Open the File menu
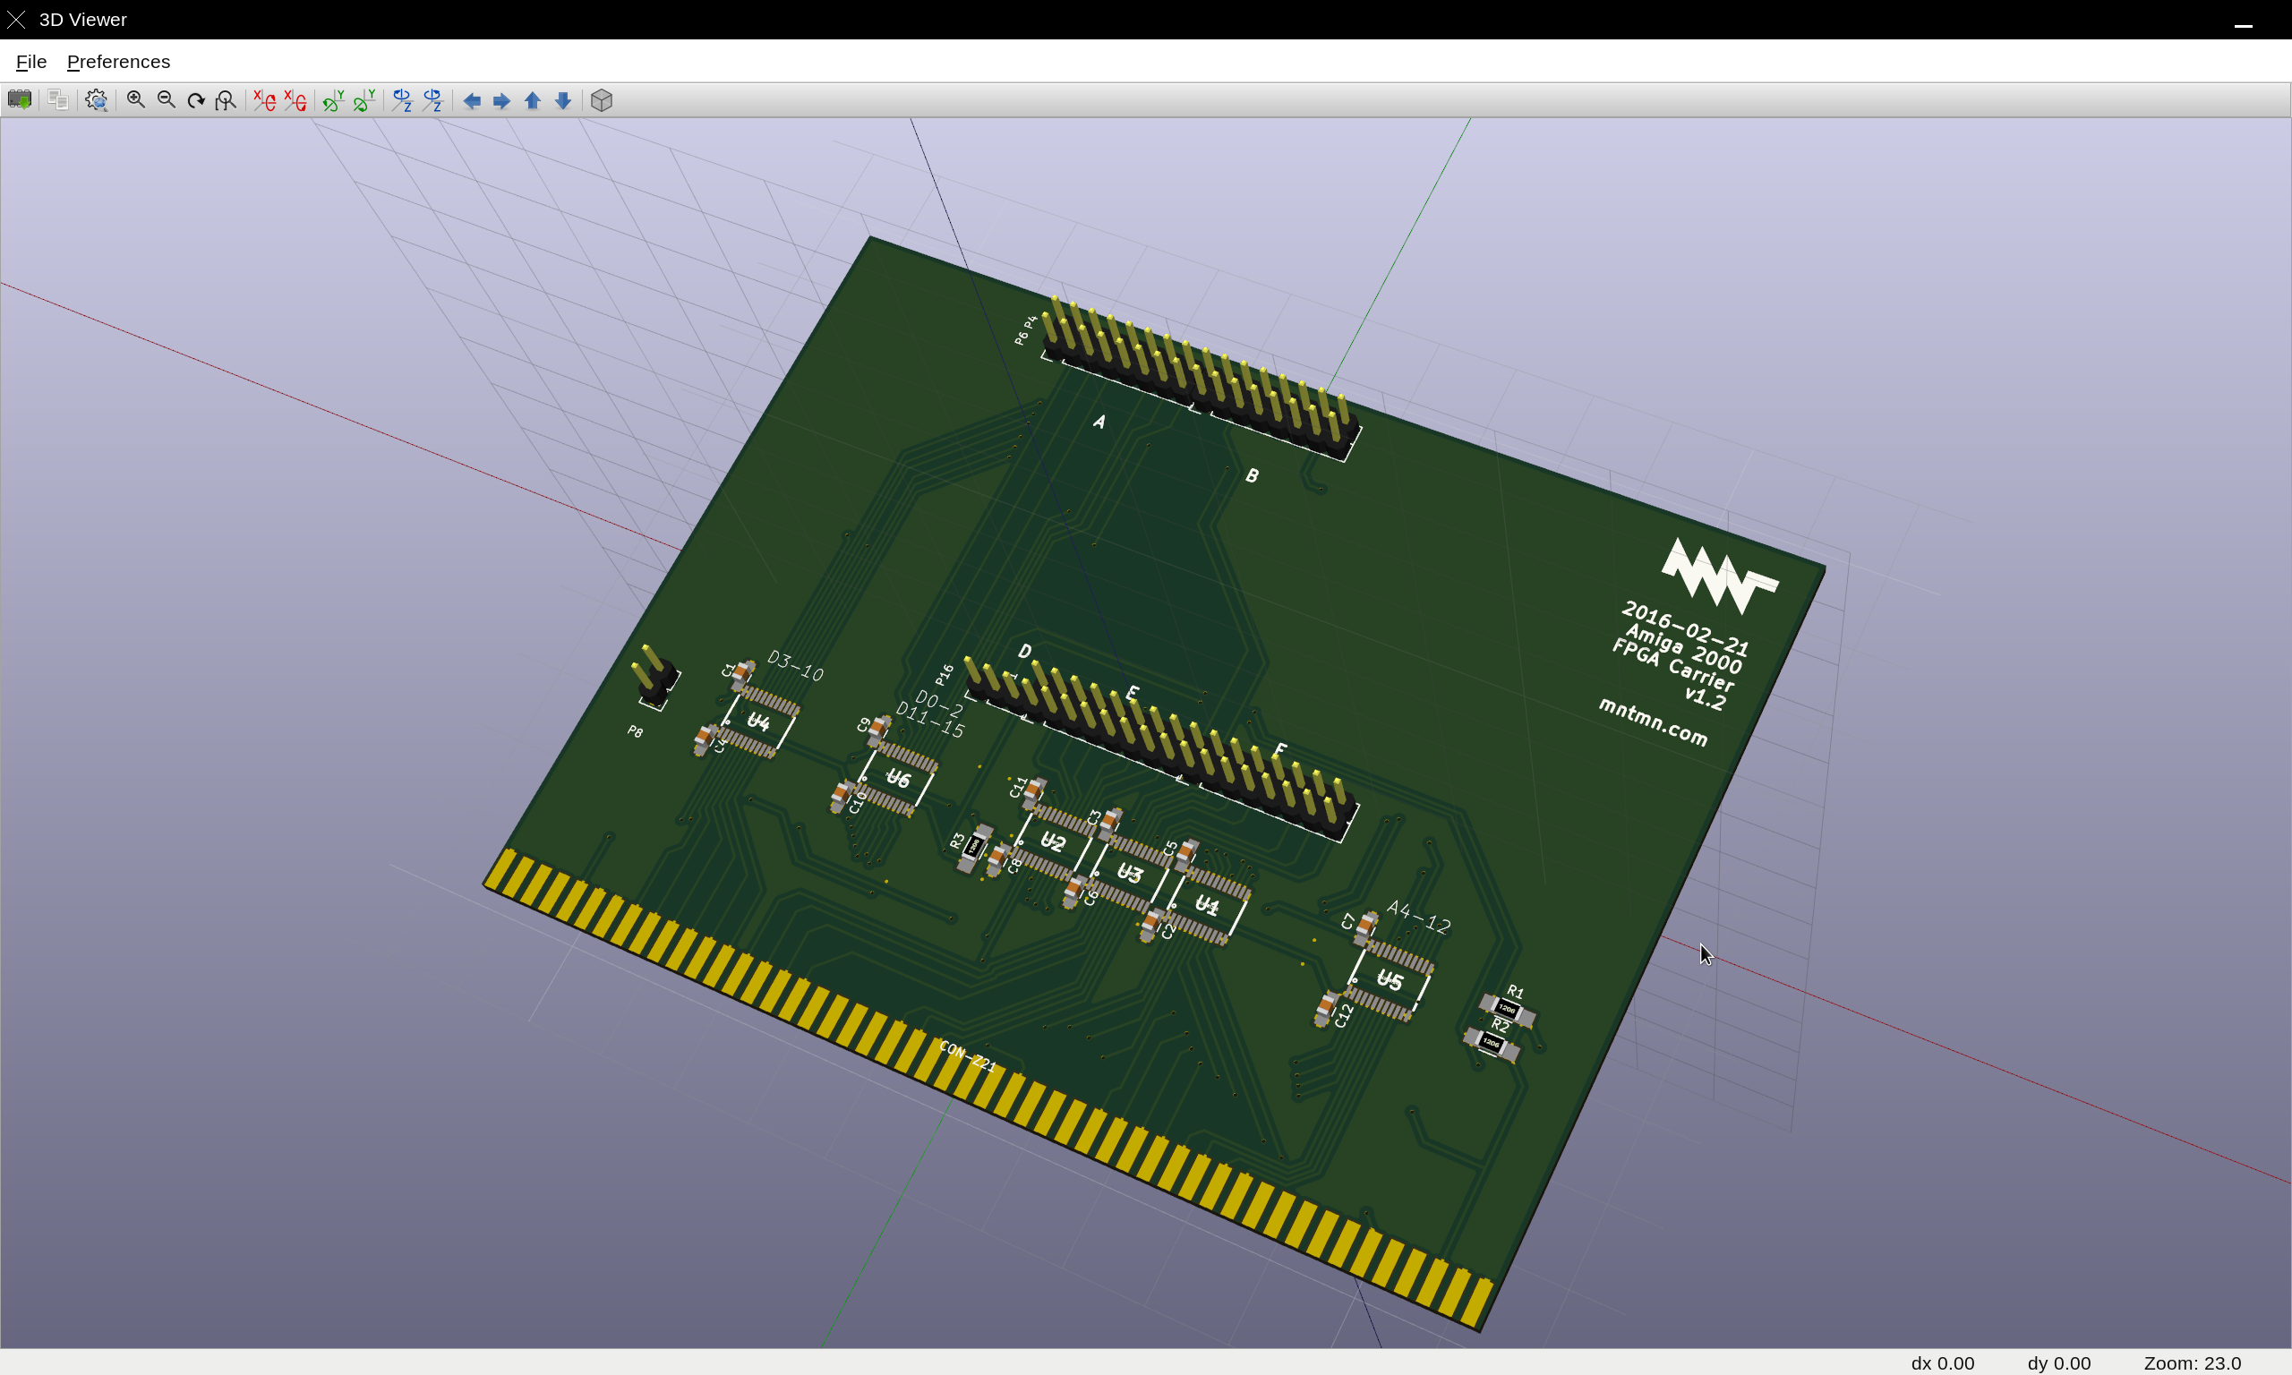 click(30, 61)
